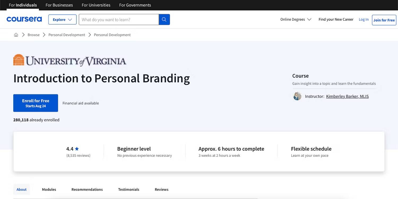
Task: Click the Log In link
Action: click(x=364, y=19)
